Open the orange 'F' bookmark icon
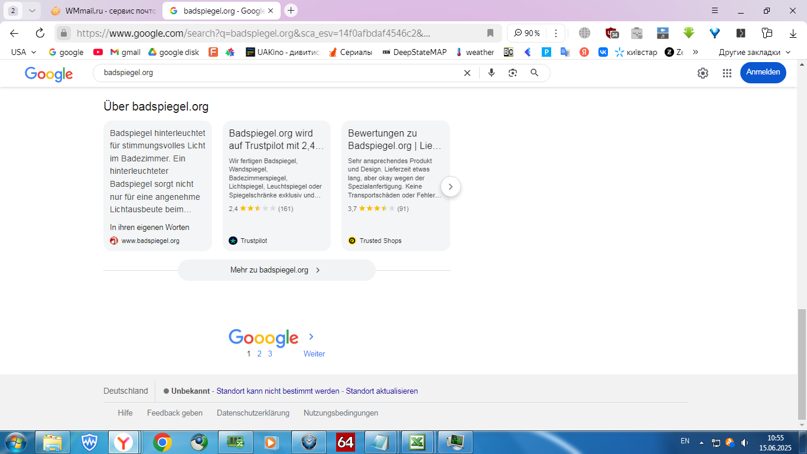This screenshot has width=807, height=454. coord(213,52)
